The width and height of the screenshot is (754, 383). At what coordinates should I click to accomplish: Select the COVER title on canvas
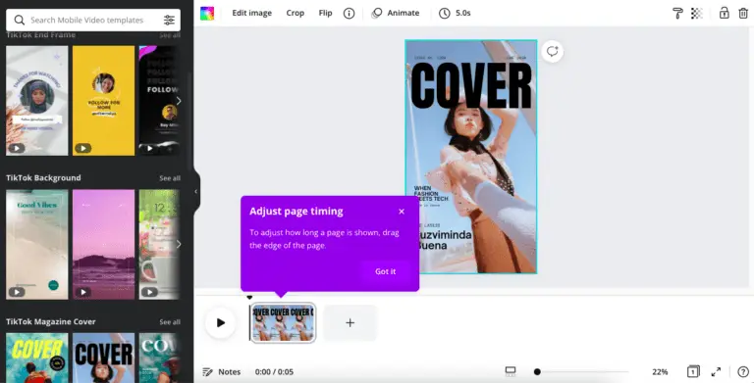point(471,85)
